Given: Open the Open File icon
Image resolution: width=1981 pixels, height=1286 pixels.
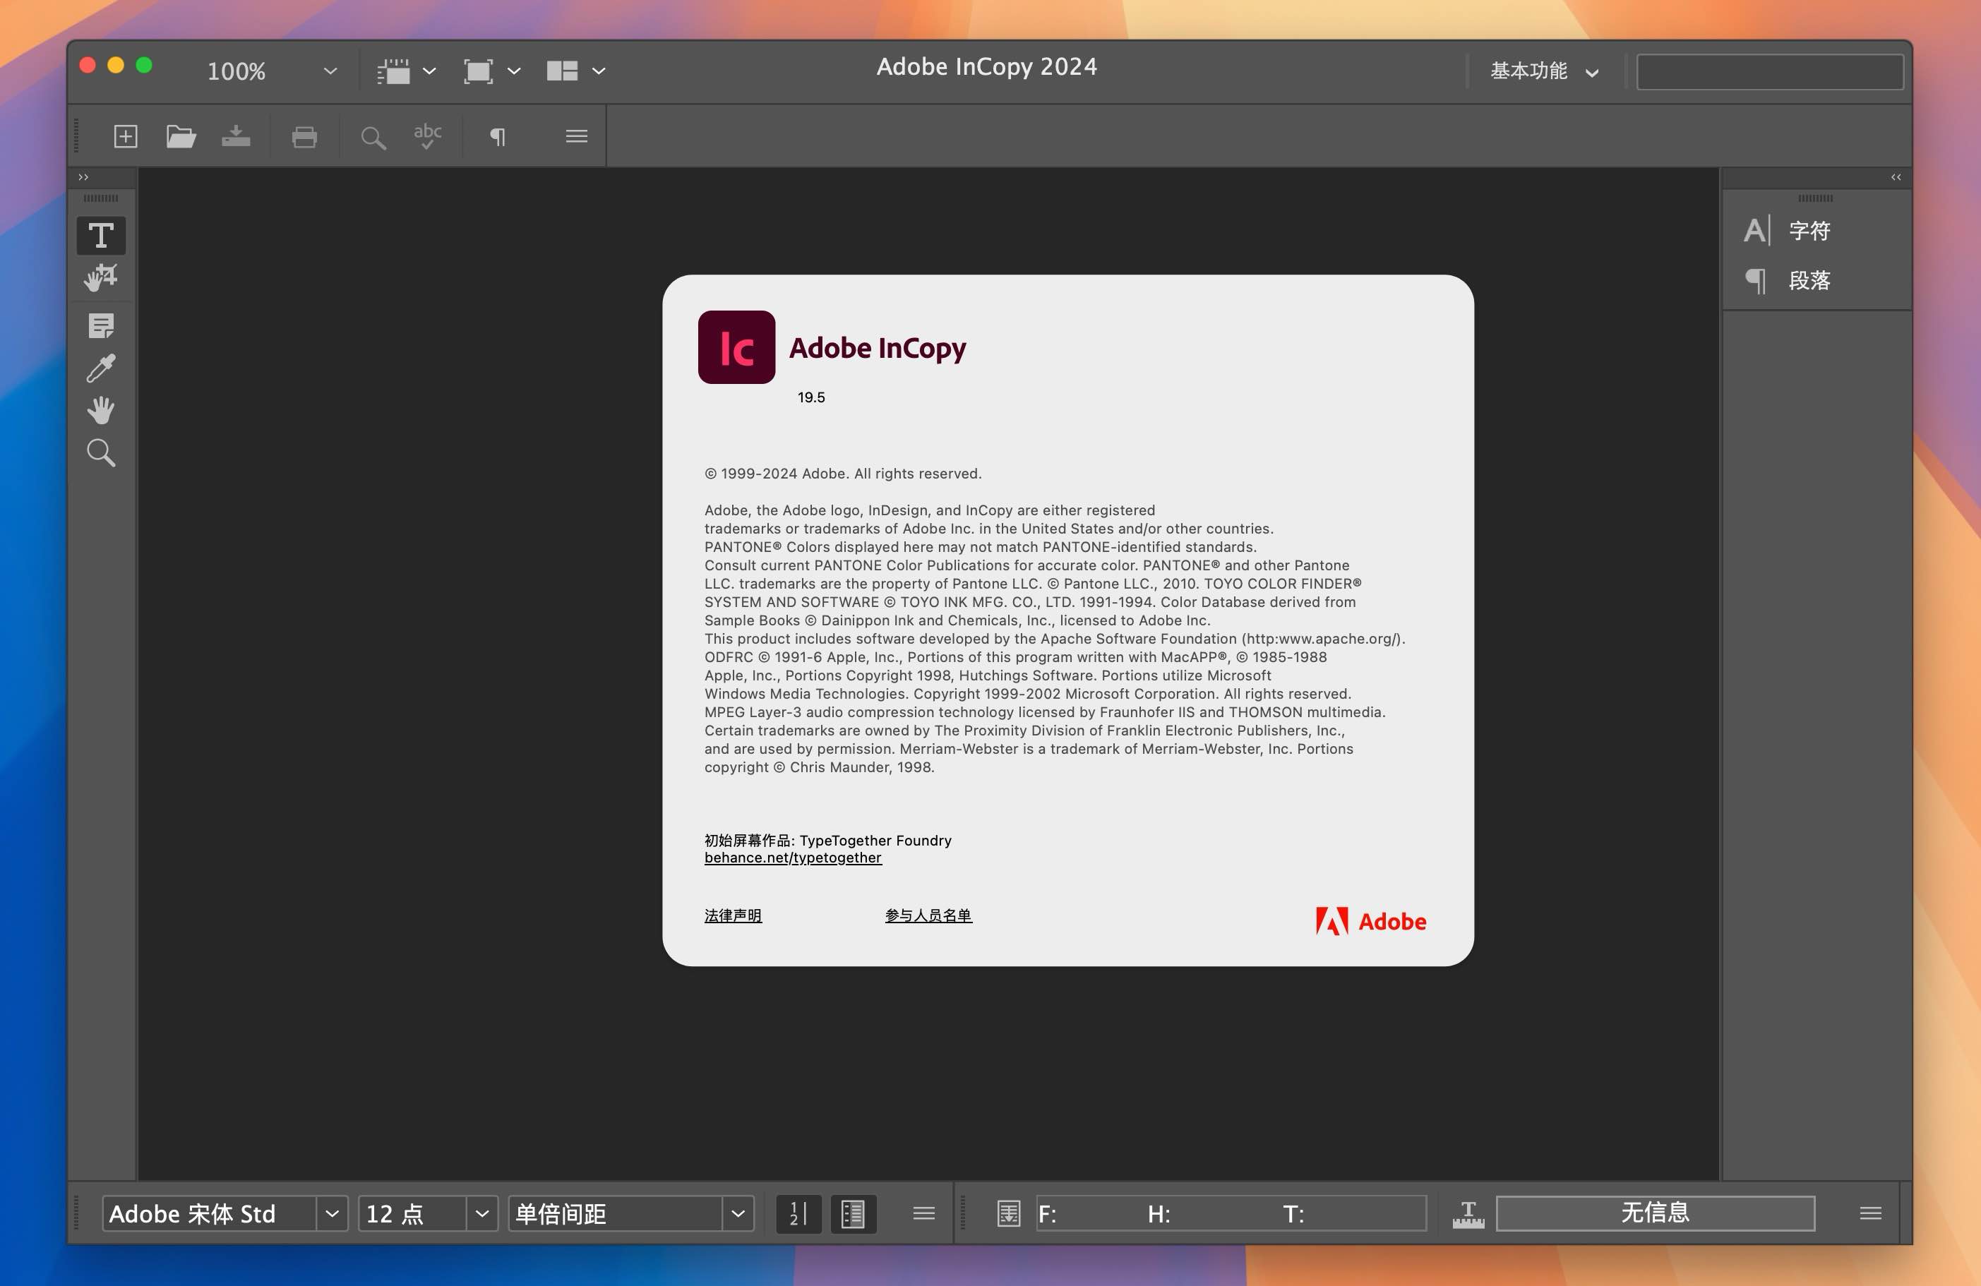Looking at the screenshot, I should point(181,136).
